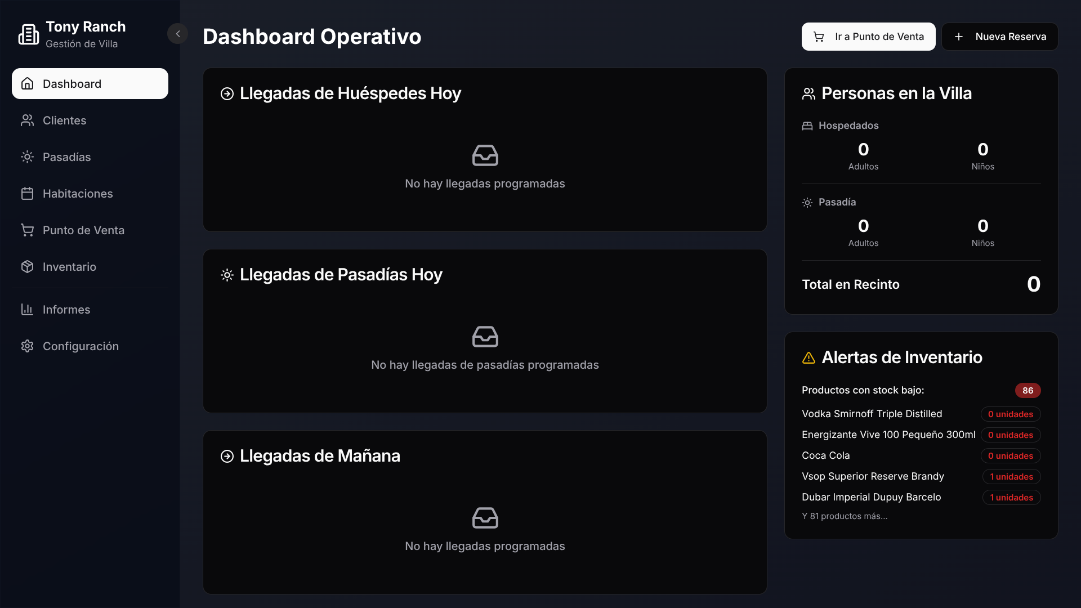The image size is (1081, 608).
Task: Click the red 86 low-stock count badge
Action: 1028,390
